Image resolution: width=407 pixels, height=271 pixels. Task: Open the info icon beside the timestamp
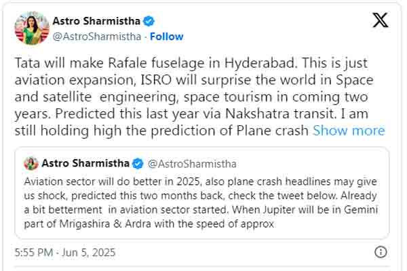[381, 252]
